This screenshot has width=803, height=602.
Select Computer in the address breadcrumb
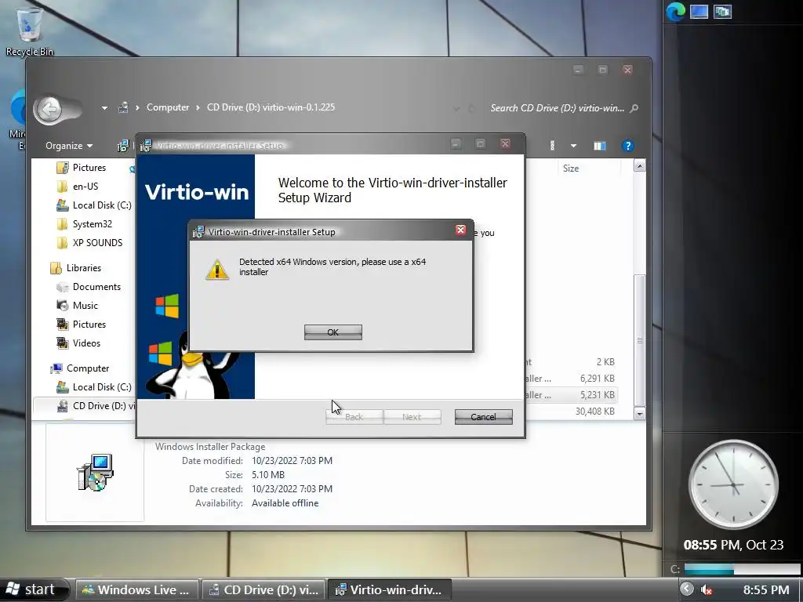click(x=168, y=107)
